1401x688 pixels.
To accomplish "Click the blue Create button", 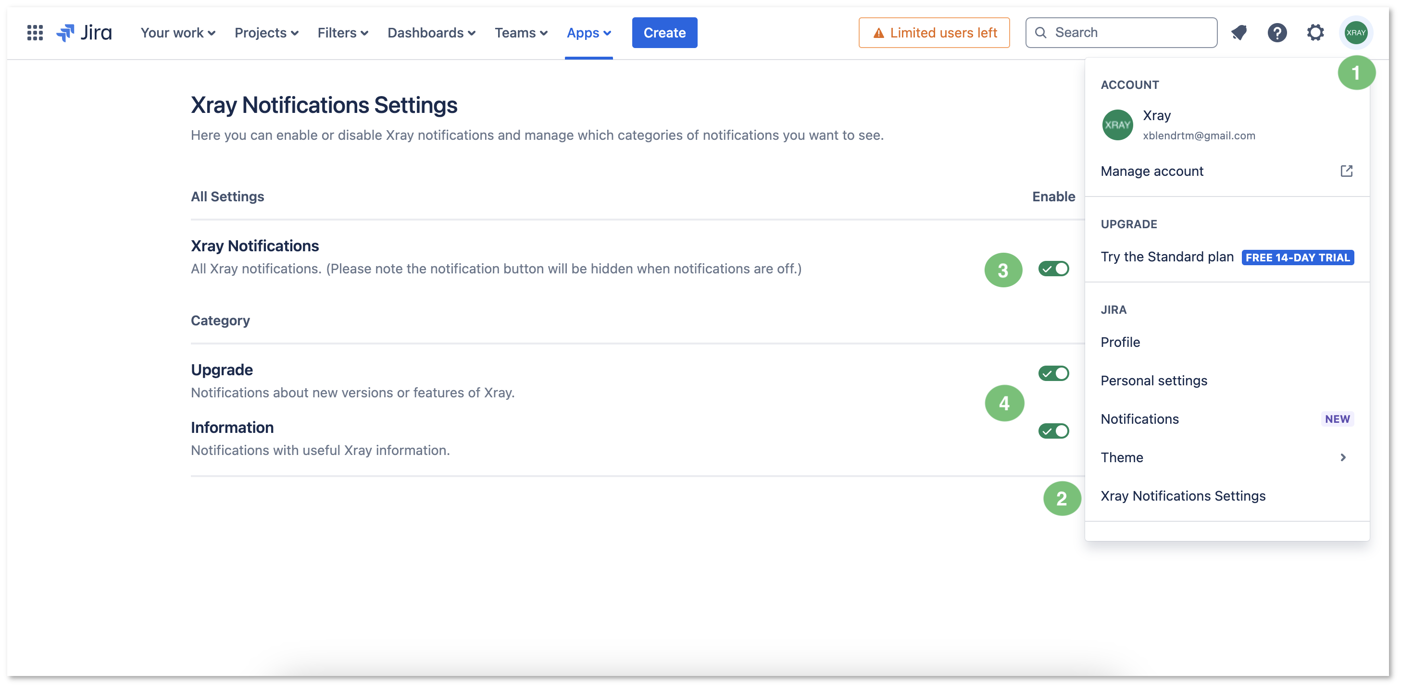I will coord(664,33).
